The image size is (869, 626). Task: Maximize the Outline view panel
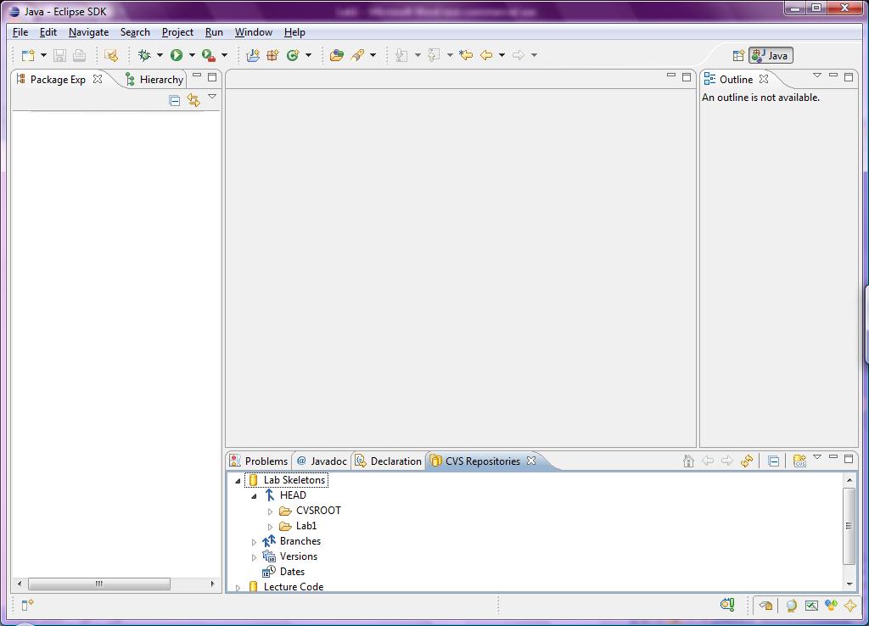pyautogui.click(x=848, y=77)
